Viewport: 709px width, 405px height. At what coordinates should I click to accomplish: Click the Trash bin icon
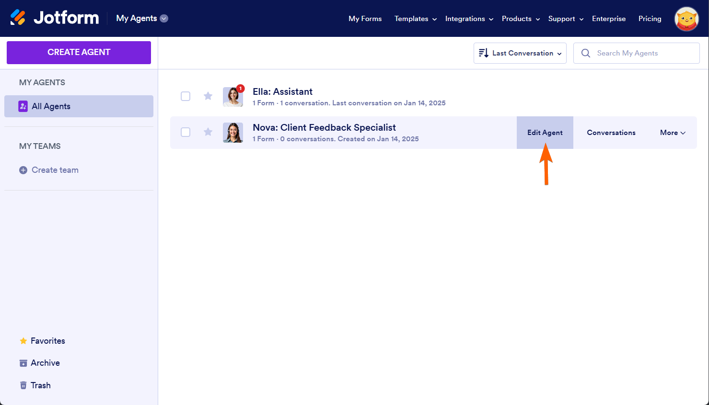pyautogui.click(x=23, y=385)
